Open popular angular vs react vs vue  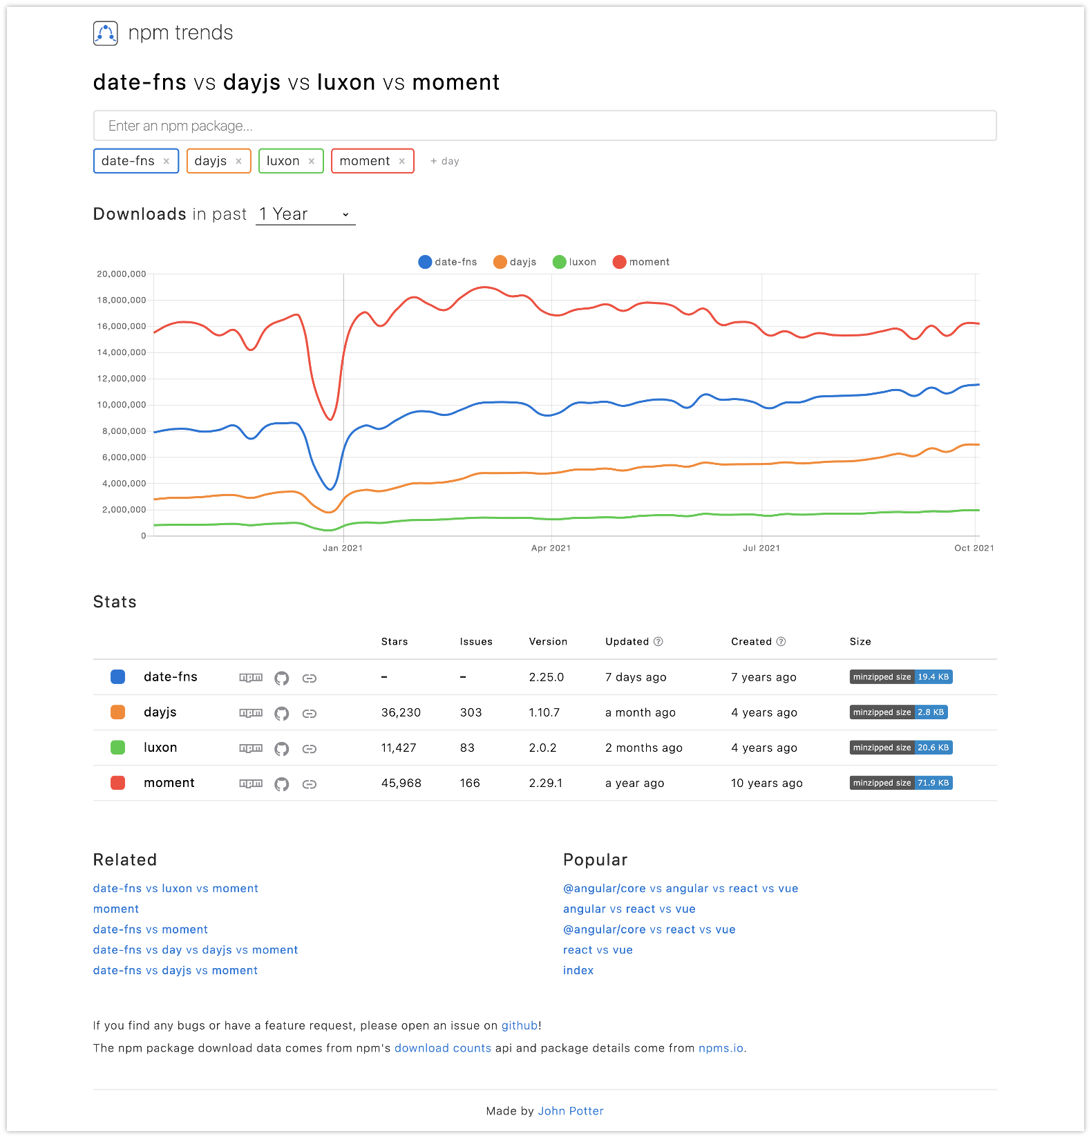pyautogui.click(x=629, y=909)
